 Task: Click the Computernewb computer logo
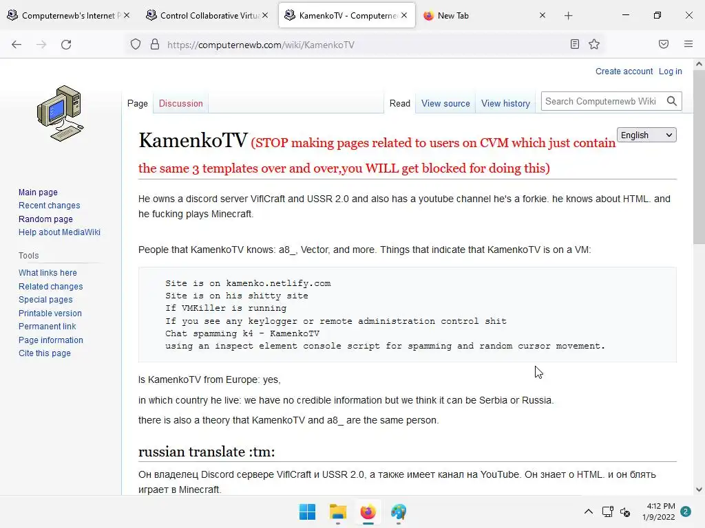[x=61, y=113]
